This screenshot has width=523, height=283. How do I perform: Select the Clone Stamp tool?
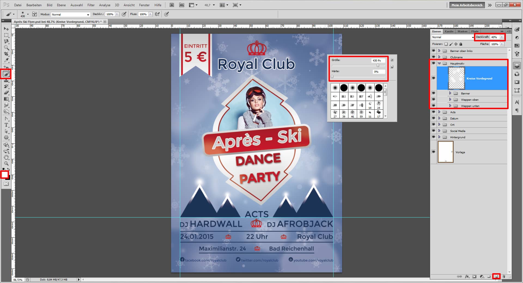click(6, 80)
